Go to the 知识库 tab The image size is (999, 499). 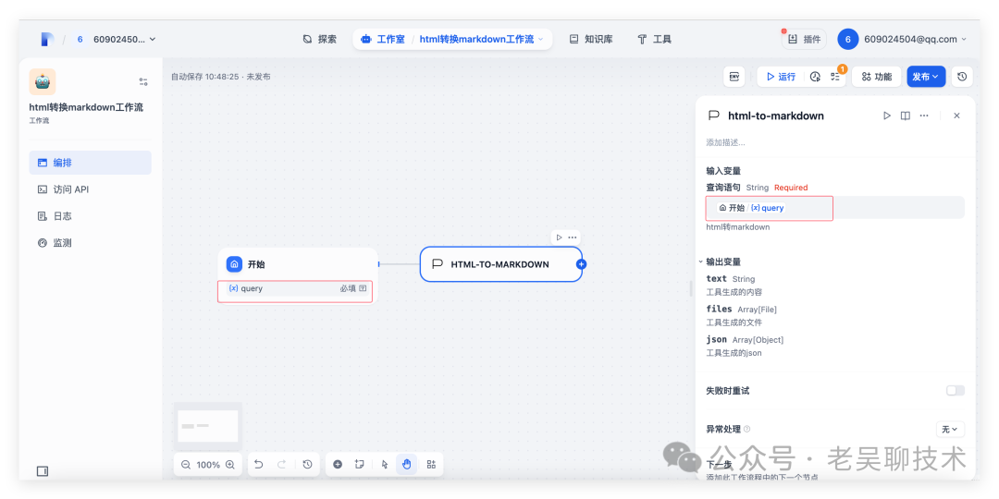pos(591,40)
